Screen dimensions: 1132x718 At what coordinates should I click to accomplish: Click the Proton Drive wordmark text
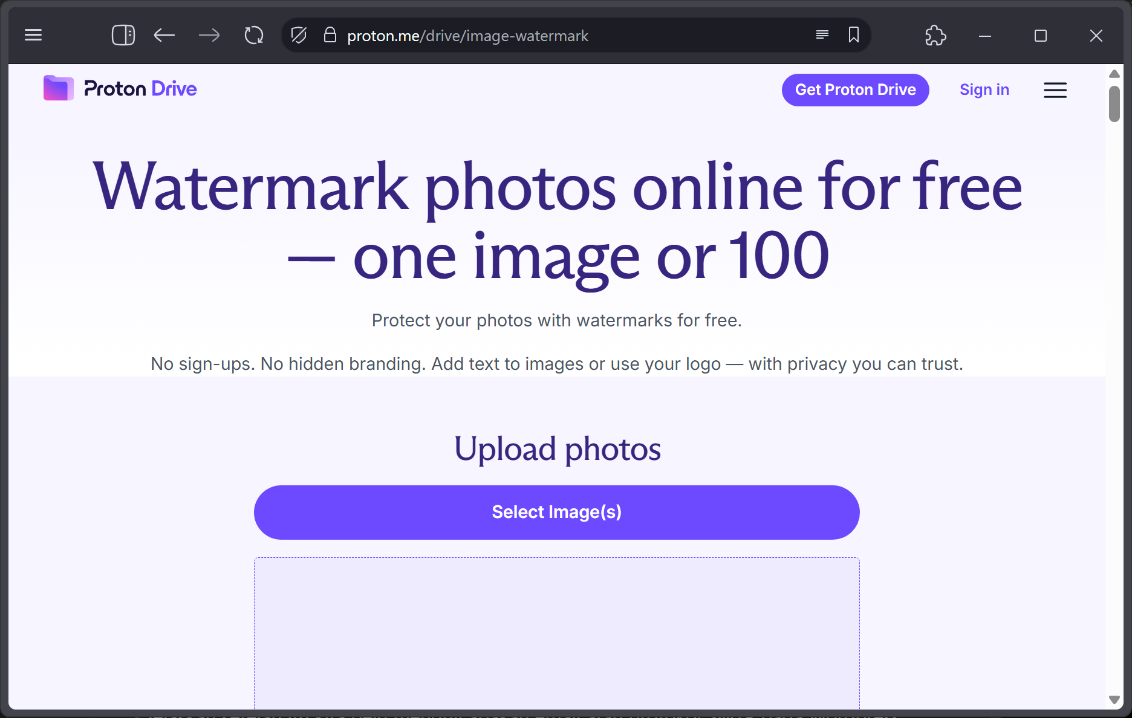(x=140, y=89)
